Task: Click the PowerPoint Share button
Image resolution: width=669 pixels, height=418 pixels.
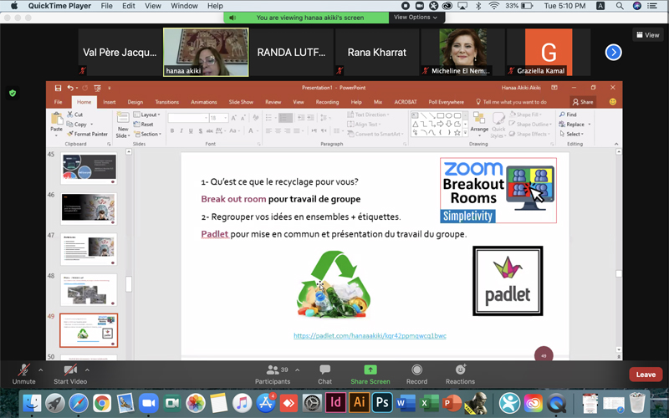Action: pos(583,102)
